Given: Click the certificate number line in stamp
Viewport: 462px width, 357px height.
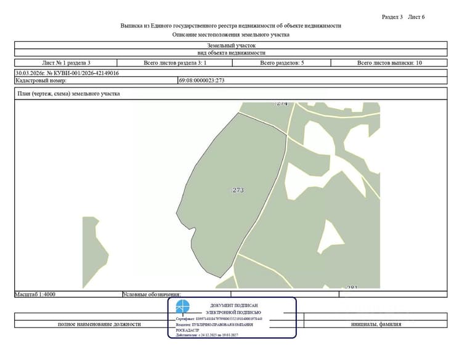Looking at the screenshot, I should 219,319.
